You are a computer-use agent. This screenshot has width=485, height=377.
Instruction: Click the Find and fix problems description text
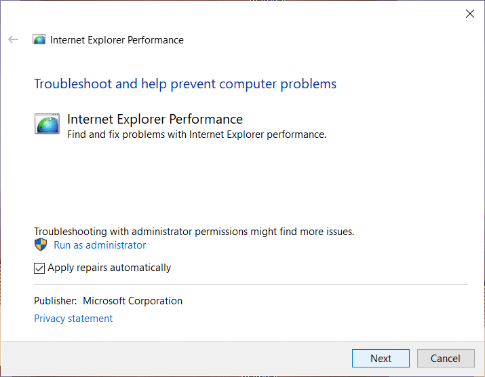click(x=197, y=134)
